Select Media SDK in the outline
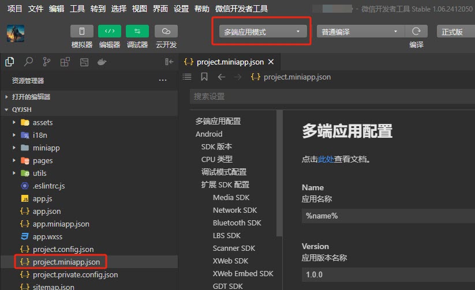 231,197
